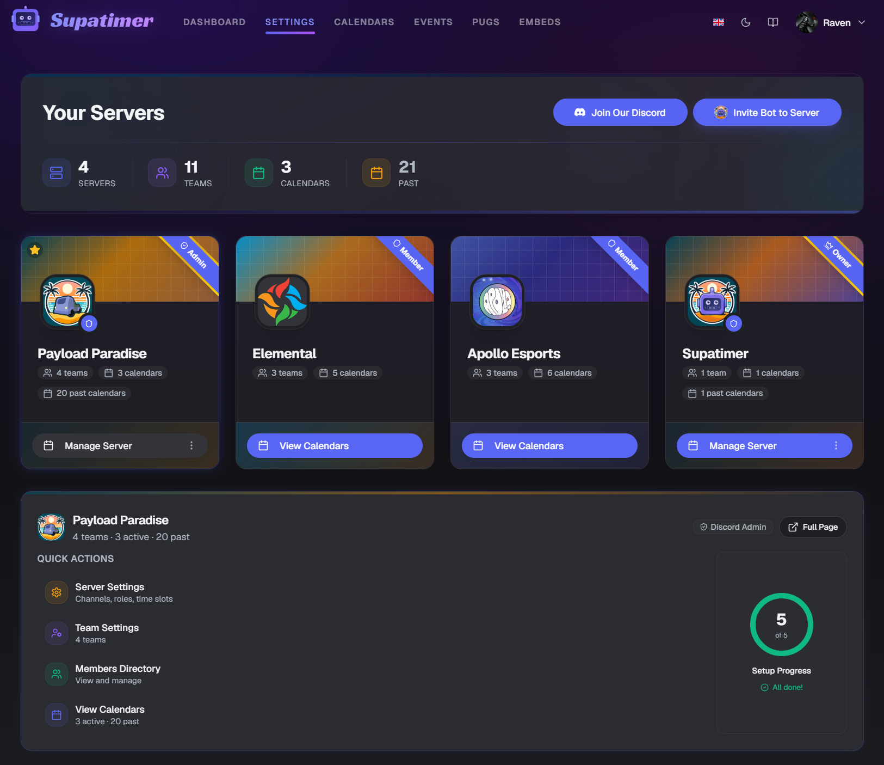Screen dimensions: 884x765
Task: Click the Supatimer card title
Action: point(715,353)
